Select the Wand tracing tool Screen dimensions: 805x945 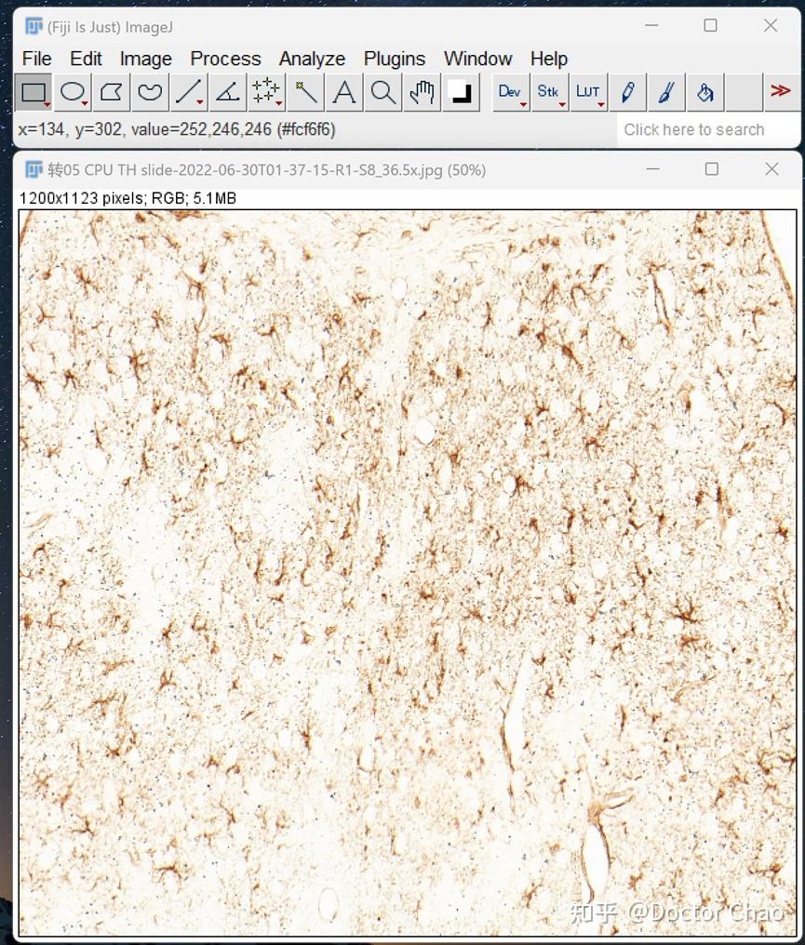pos(306,92)
